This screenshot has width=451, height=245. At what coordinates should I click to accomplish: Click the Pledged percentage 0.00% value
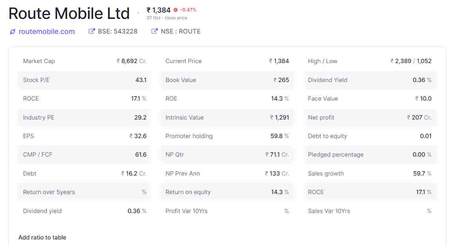coord(422,155)
